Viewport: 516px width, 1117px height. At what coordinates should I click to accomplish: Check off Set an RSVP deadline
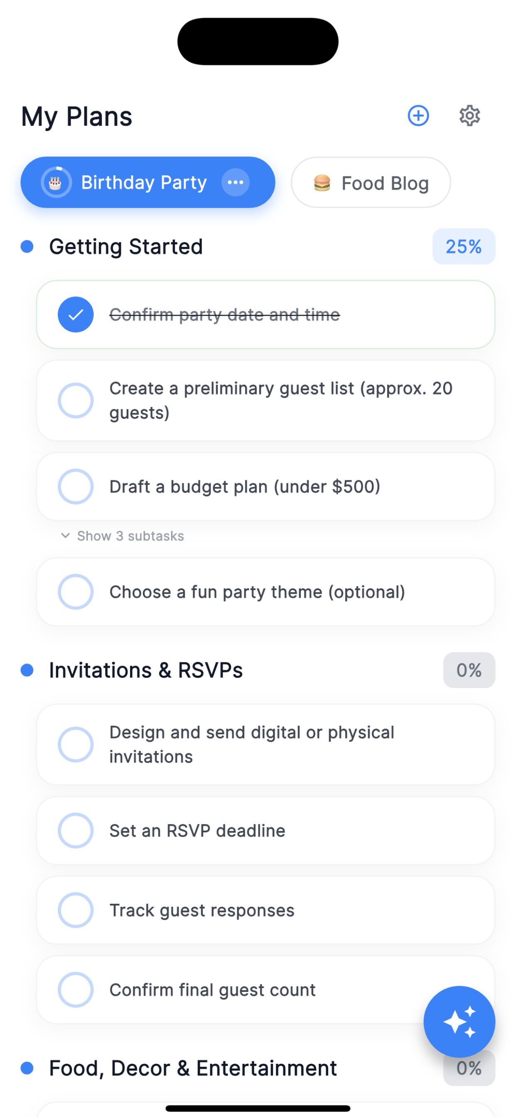(x=76, y=830)
